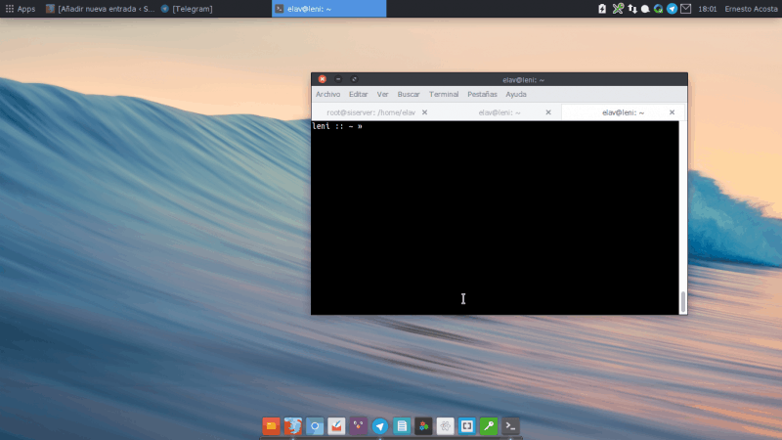The height and width of the screenshot is (440, 782).
Task: Open the Apps menu in the top panel
Action: pos(20,9)
